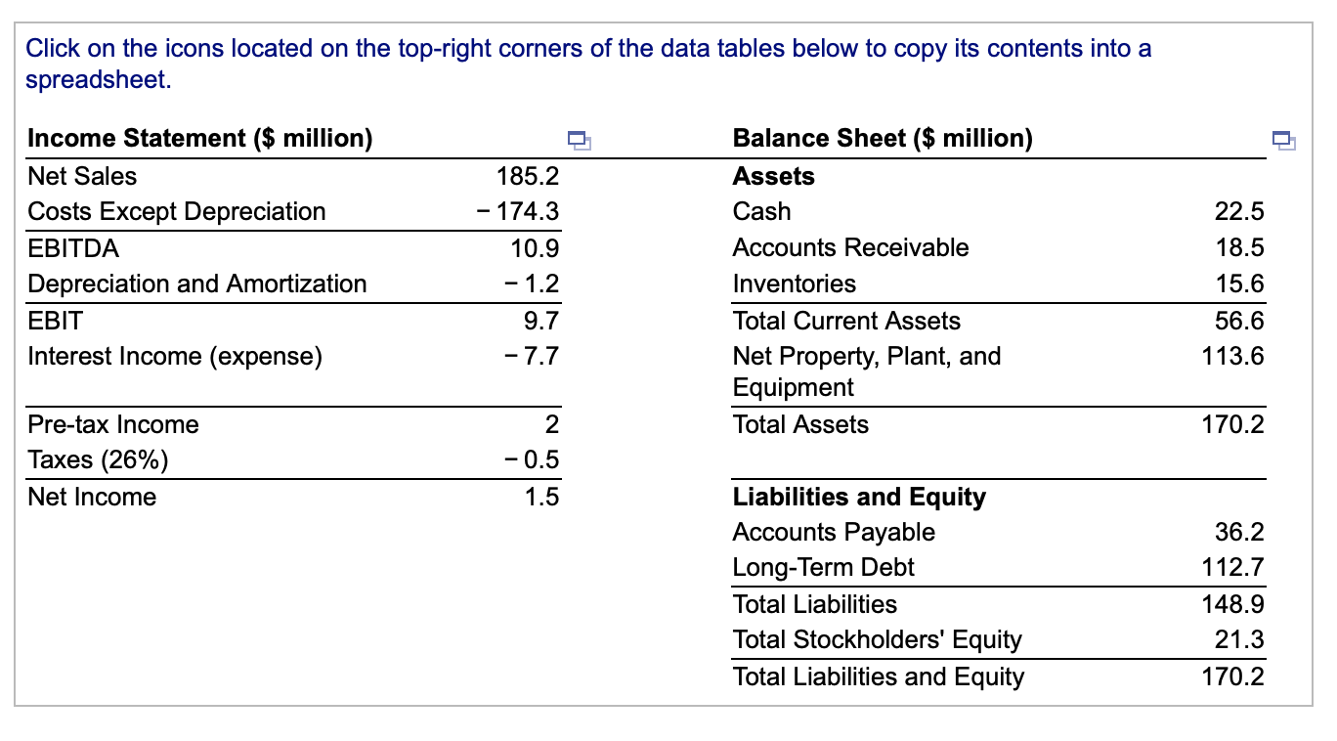This screenshot has height=741, width=1337.
Task: Click the Total Liabilities label
Action: [815, 604]
